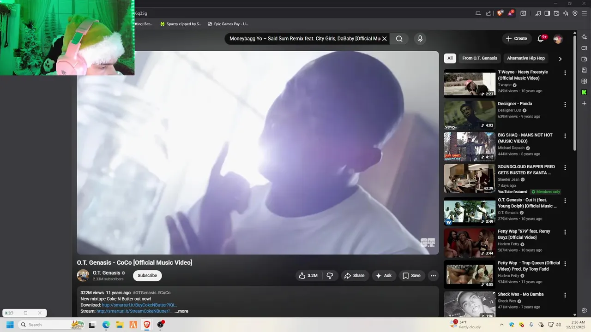Screen dimensions: 591x332
Task: Show hidden system tray icons chevron
Action: [502, 325]
